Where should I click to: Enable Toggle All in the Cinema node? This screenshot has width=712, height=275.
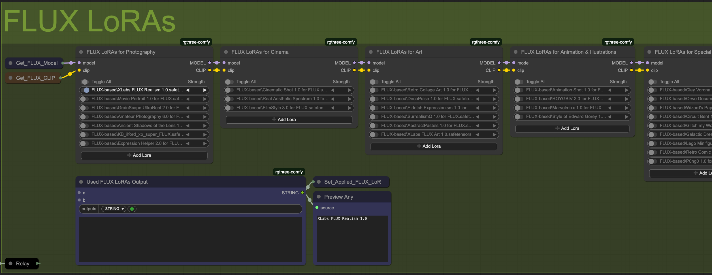[229, 82]
